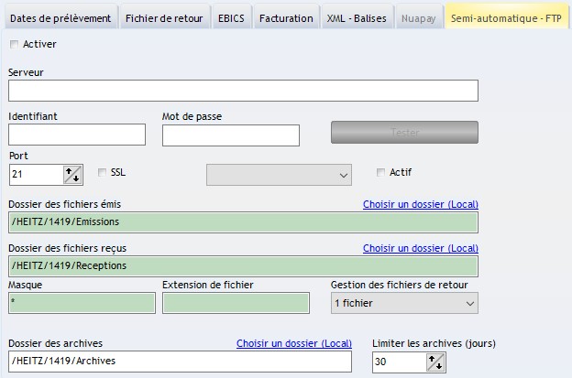The height and width of the screenshot is (378, 572).
Task: Click the Tester button
Action: pyautogui.click(x=404, y=133)
